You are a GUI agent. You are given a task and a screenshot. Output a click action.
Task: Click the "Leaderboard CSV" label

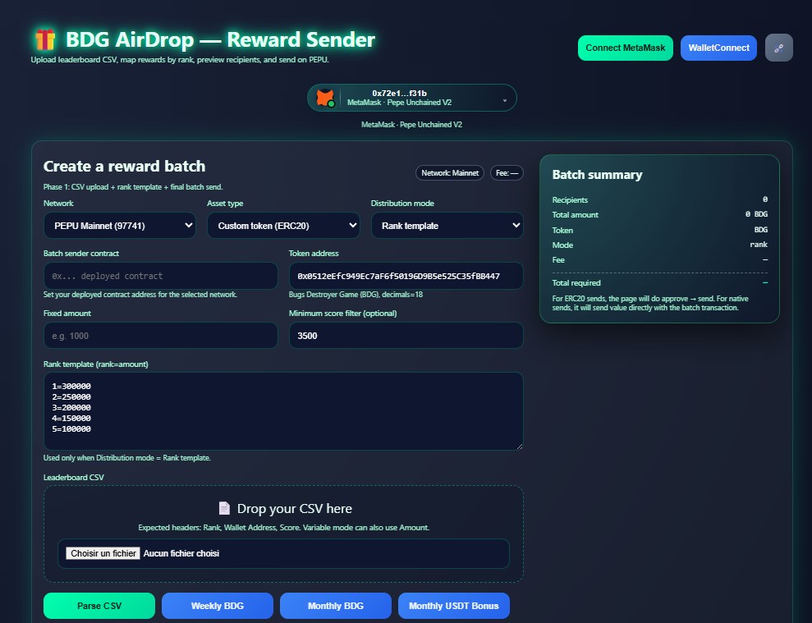pyautogui.click(x=74, y=478)
